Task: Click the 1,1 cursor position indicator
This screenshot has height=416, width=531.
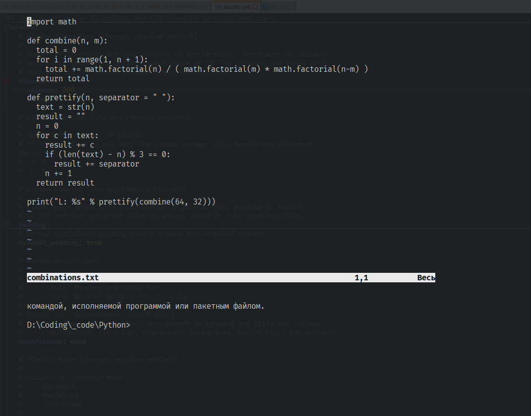Action: pyautogui.click(x=361, y=278)
